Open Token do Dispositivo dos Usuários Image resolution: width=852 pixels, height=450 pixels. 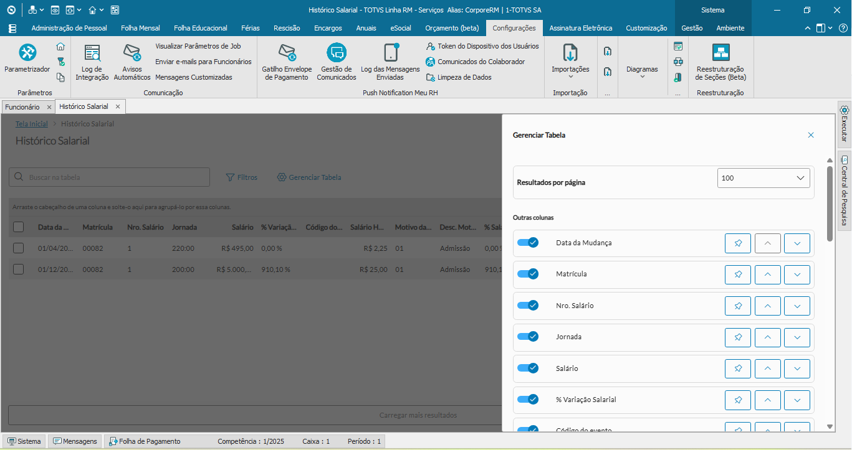click(x=482, y=46)
